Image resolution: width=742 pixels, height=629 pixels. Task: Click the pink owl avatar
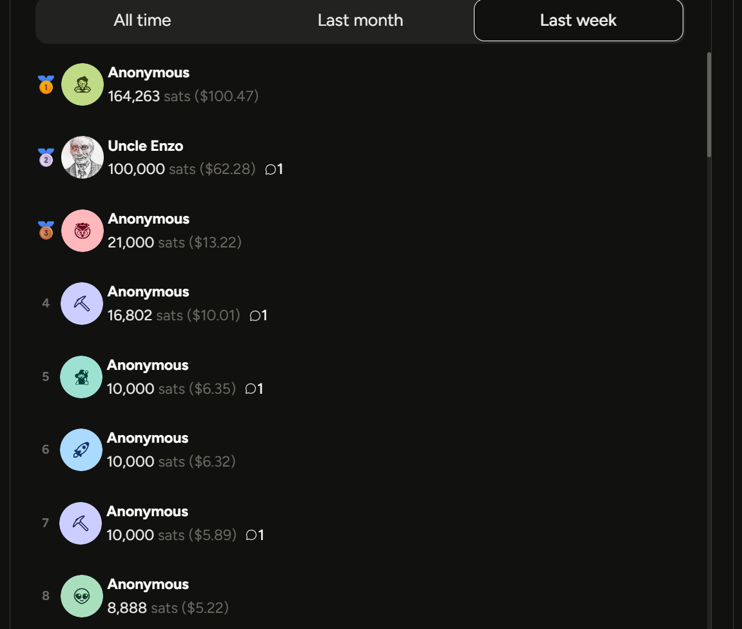[x=83, y=231]
